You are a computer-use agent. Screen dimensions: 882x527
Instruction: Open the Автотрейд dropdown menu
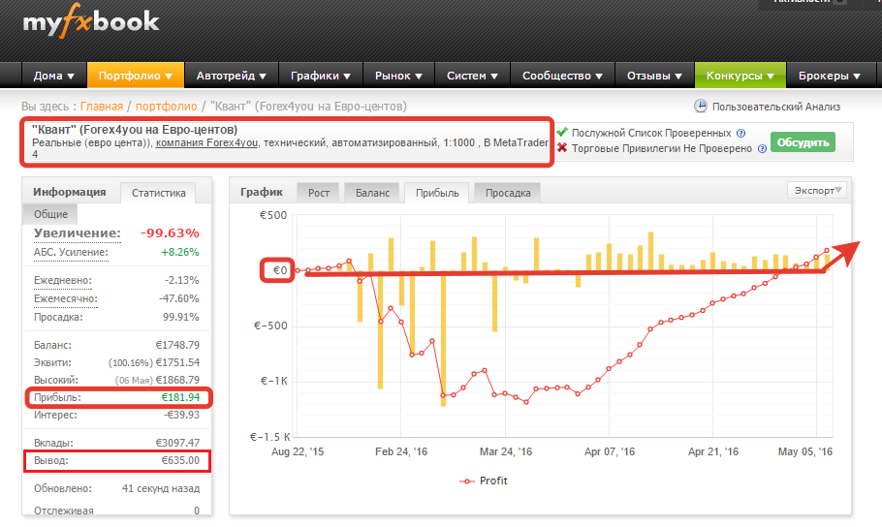(x=232, y=76)
